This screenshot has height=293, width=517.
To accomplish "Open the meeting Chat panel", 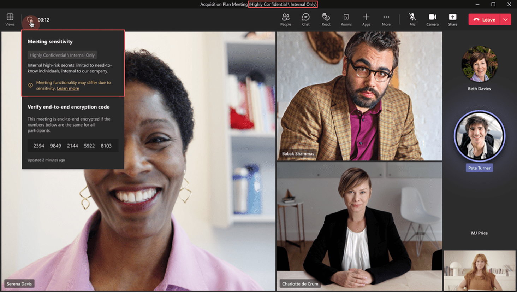I will tap(305, 19).
